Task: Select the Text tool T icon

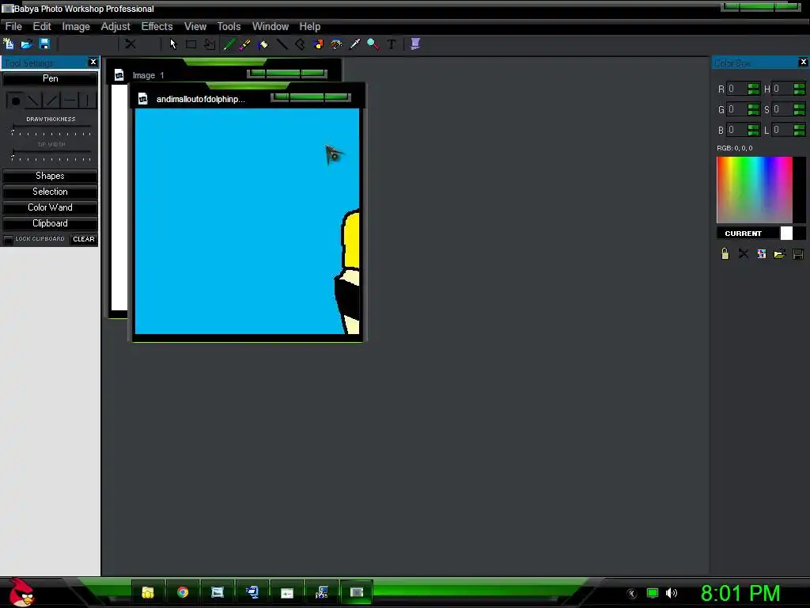Action: (391, 44)
